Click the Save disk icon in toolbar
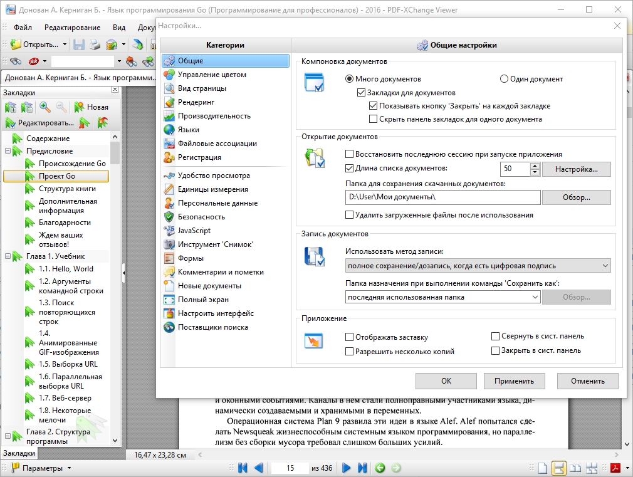 pos(79,45)
